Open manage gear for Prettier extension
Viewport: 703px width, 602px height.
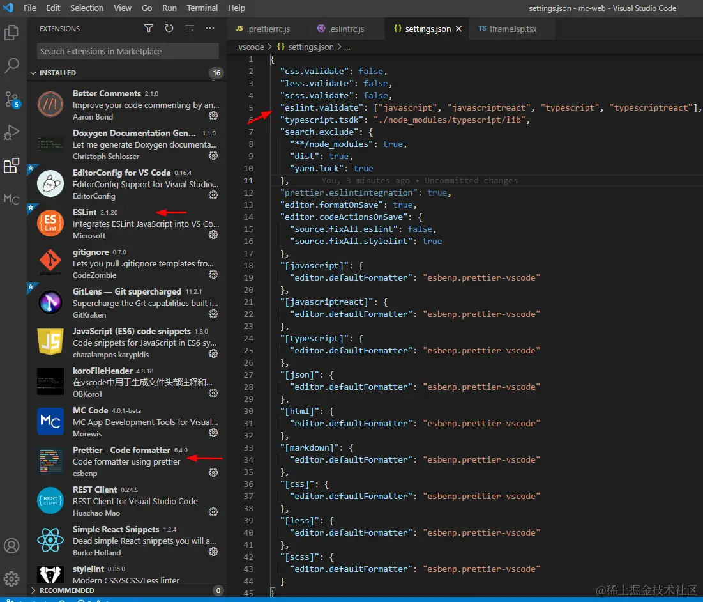tap(213, 472)
